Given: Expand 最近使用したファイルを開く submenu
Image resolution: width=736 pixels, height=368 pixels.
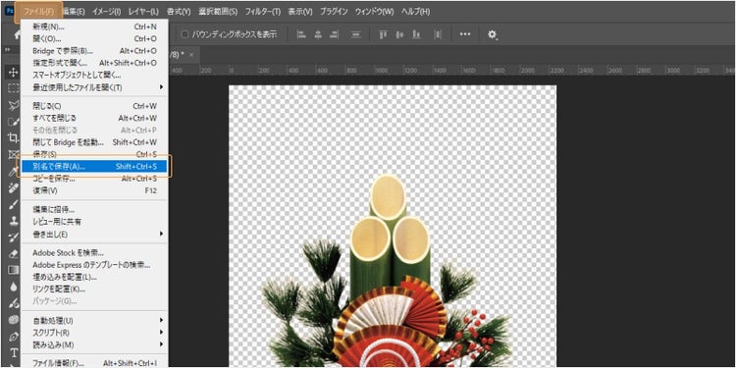Looking at the screenshot, I should pos(161,87).
